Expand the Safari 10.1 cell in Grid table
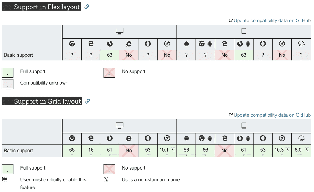Image resolution: width=314 pixels, height=192 pixels. click(x=167, y=151)
